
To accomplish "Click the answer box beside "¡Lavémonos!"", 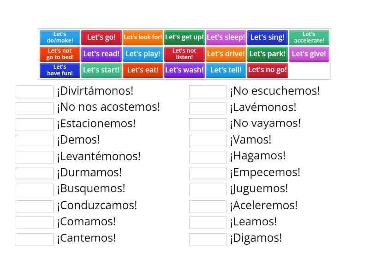I will click(208, 108).
